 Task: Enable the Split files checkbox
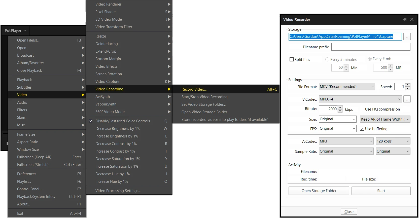click(292, 60)
